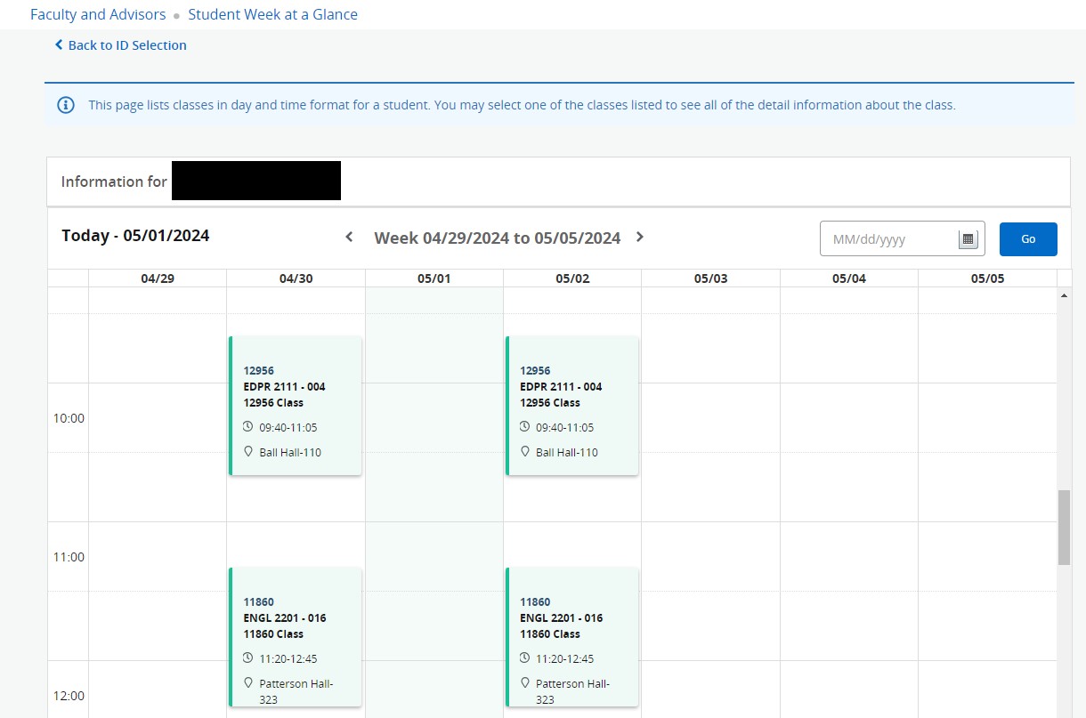The image size is (1086, 718).
Task: Click the clock icon on the 04/30 EDPR card
Action: [x=248, y=427]
